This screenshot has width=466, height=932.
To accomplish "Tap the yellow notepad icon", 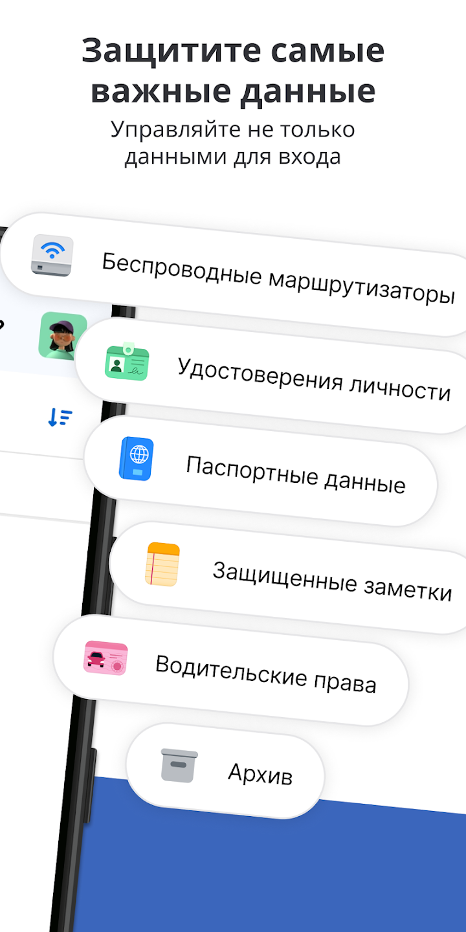I will 162,564.
